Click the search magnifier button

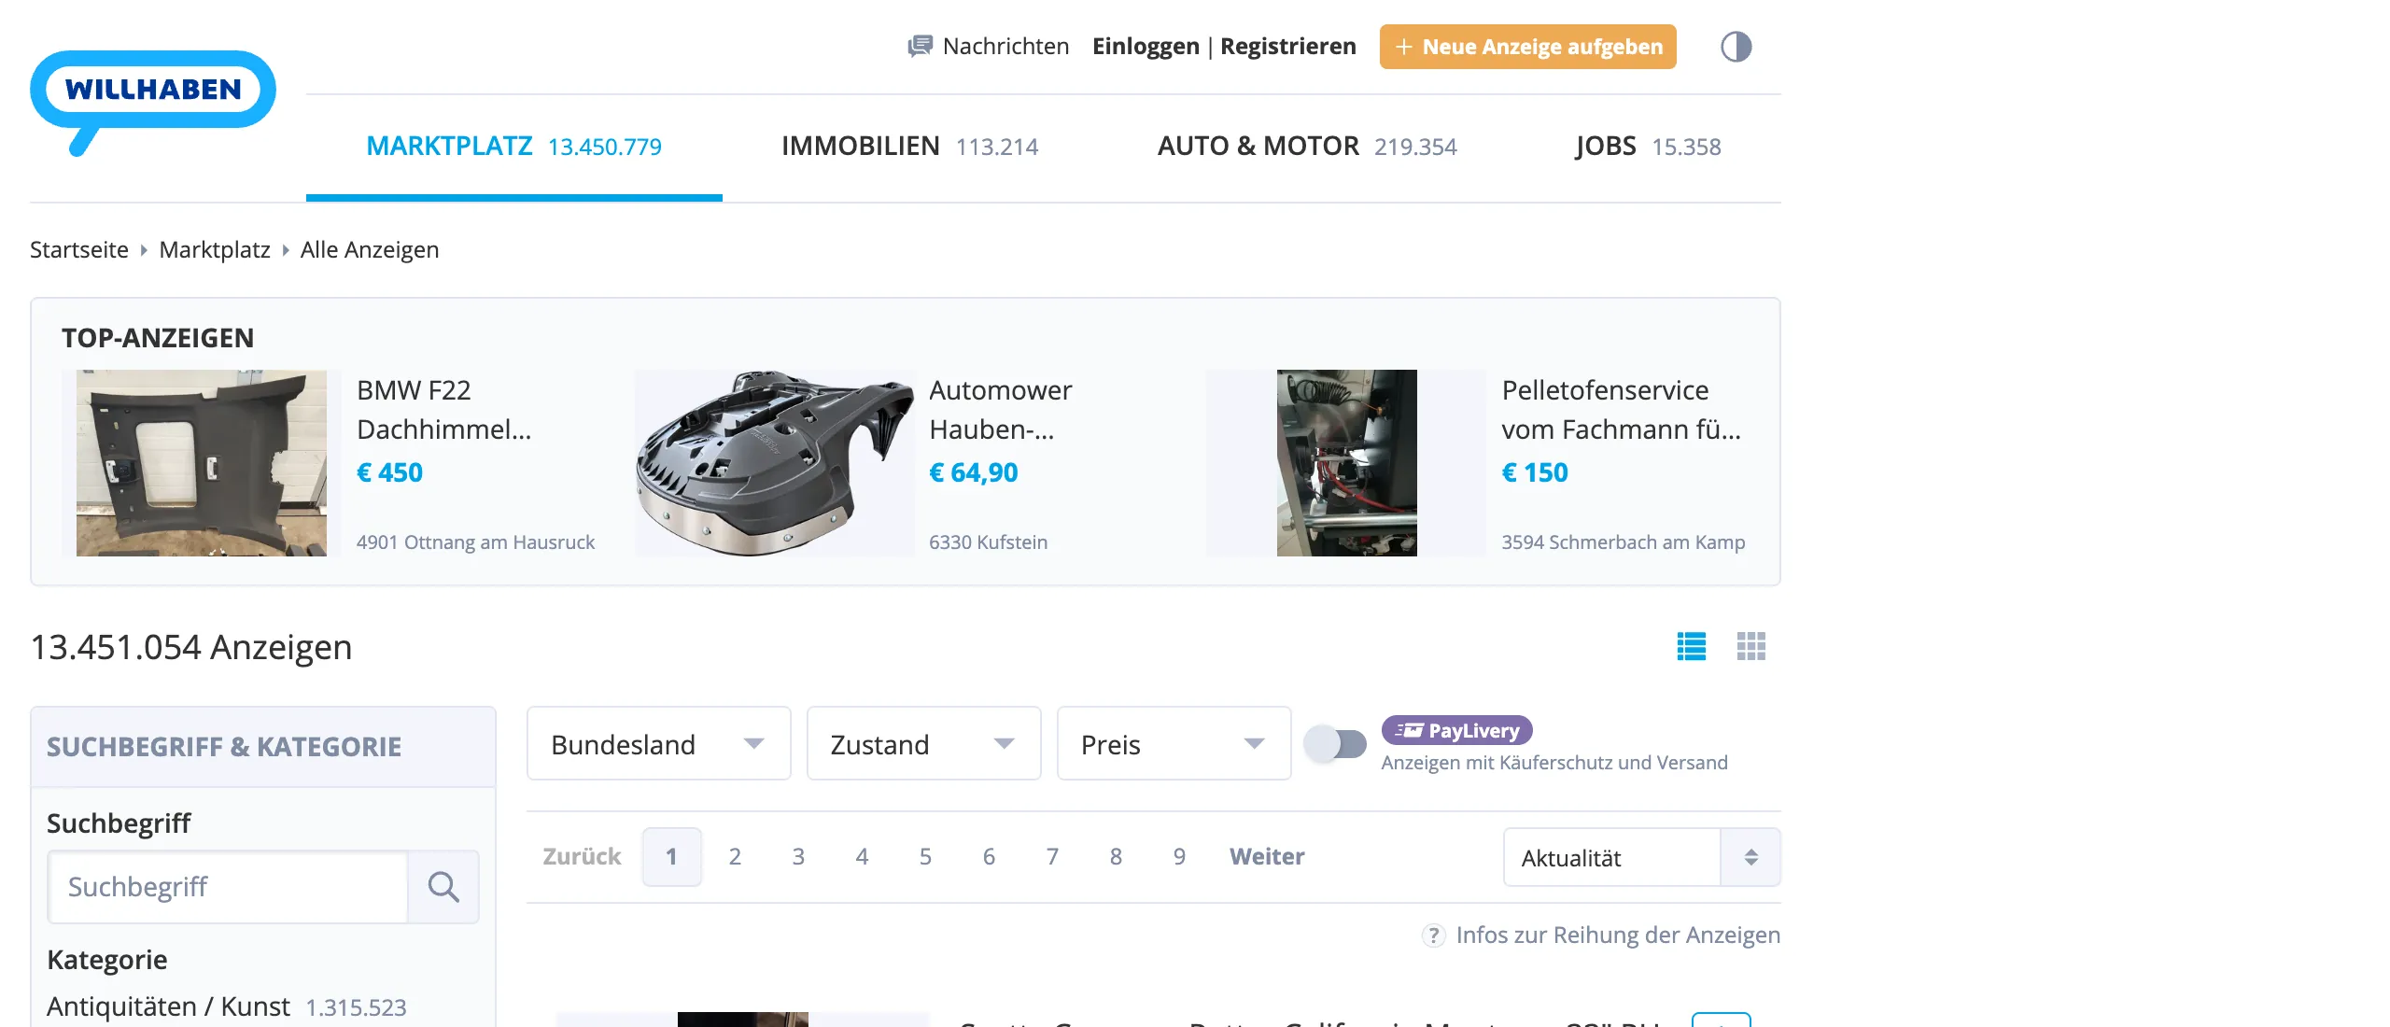(x=443, y=887)
